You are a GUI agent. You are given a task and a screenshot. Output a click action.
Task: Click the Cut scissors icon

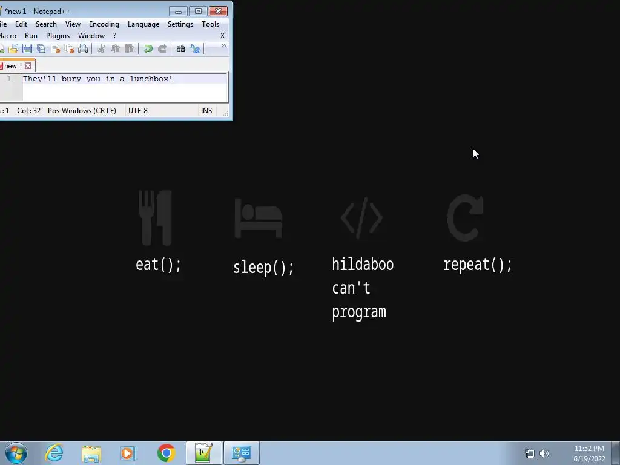102,48
